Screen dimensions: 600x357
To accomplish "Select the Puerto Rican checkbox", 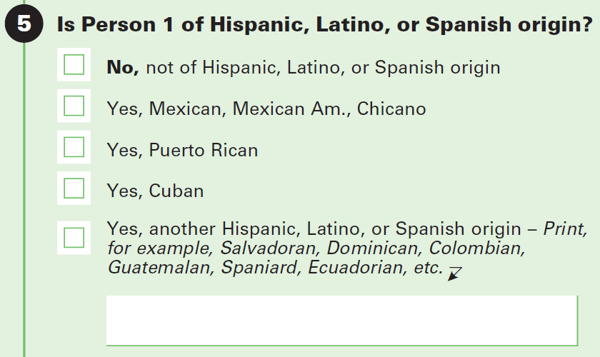I will click(x=74, y=148).
